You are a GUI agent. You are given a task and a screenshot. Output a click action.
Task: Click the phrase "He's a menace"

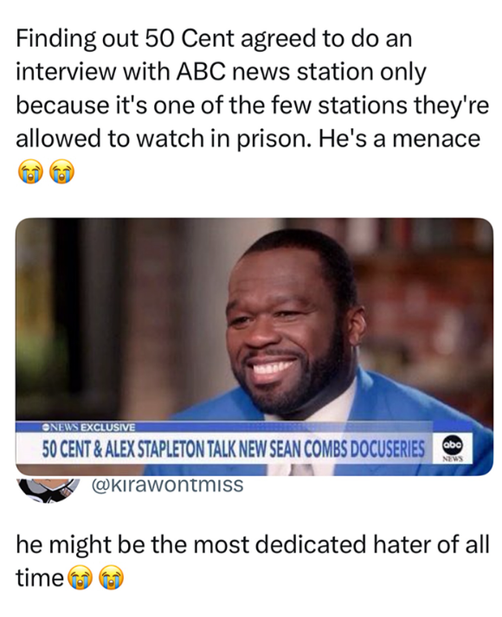pyautogui.click(x=399, y=139)
